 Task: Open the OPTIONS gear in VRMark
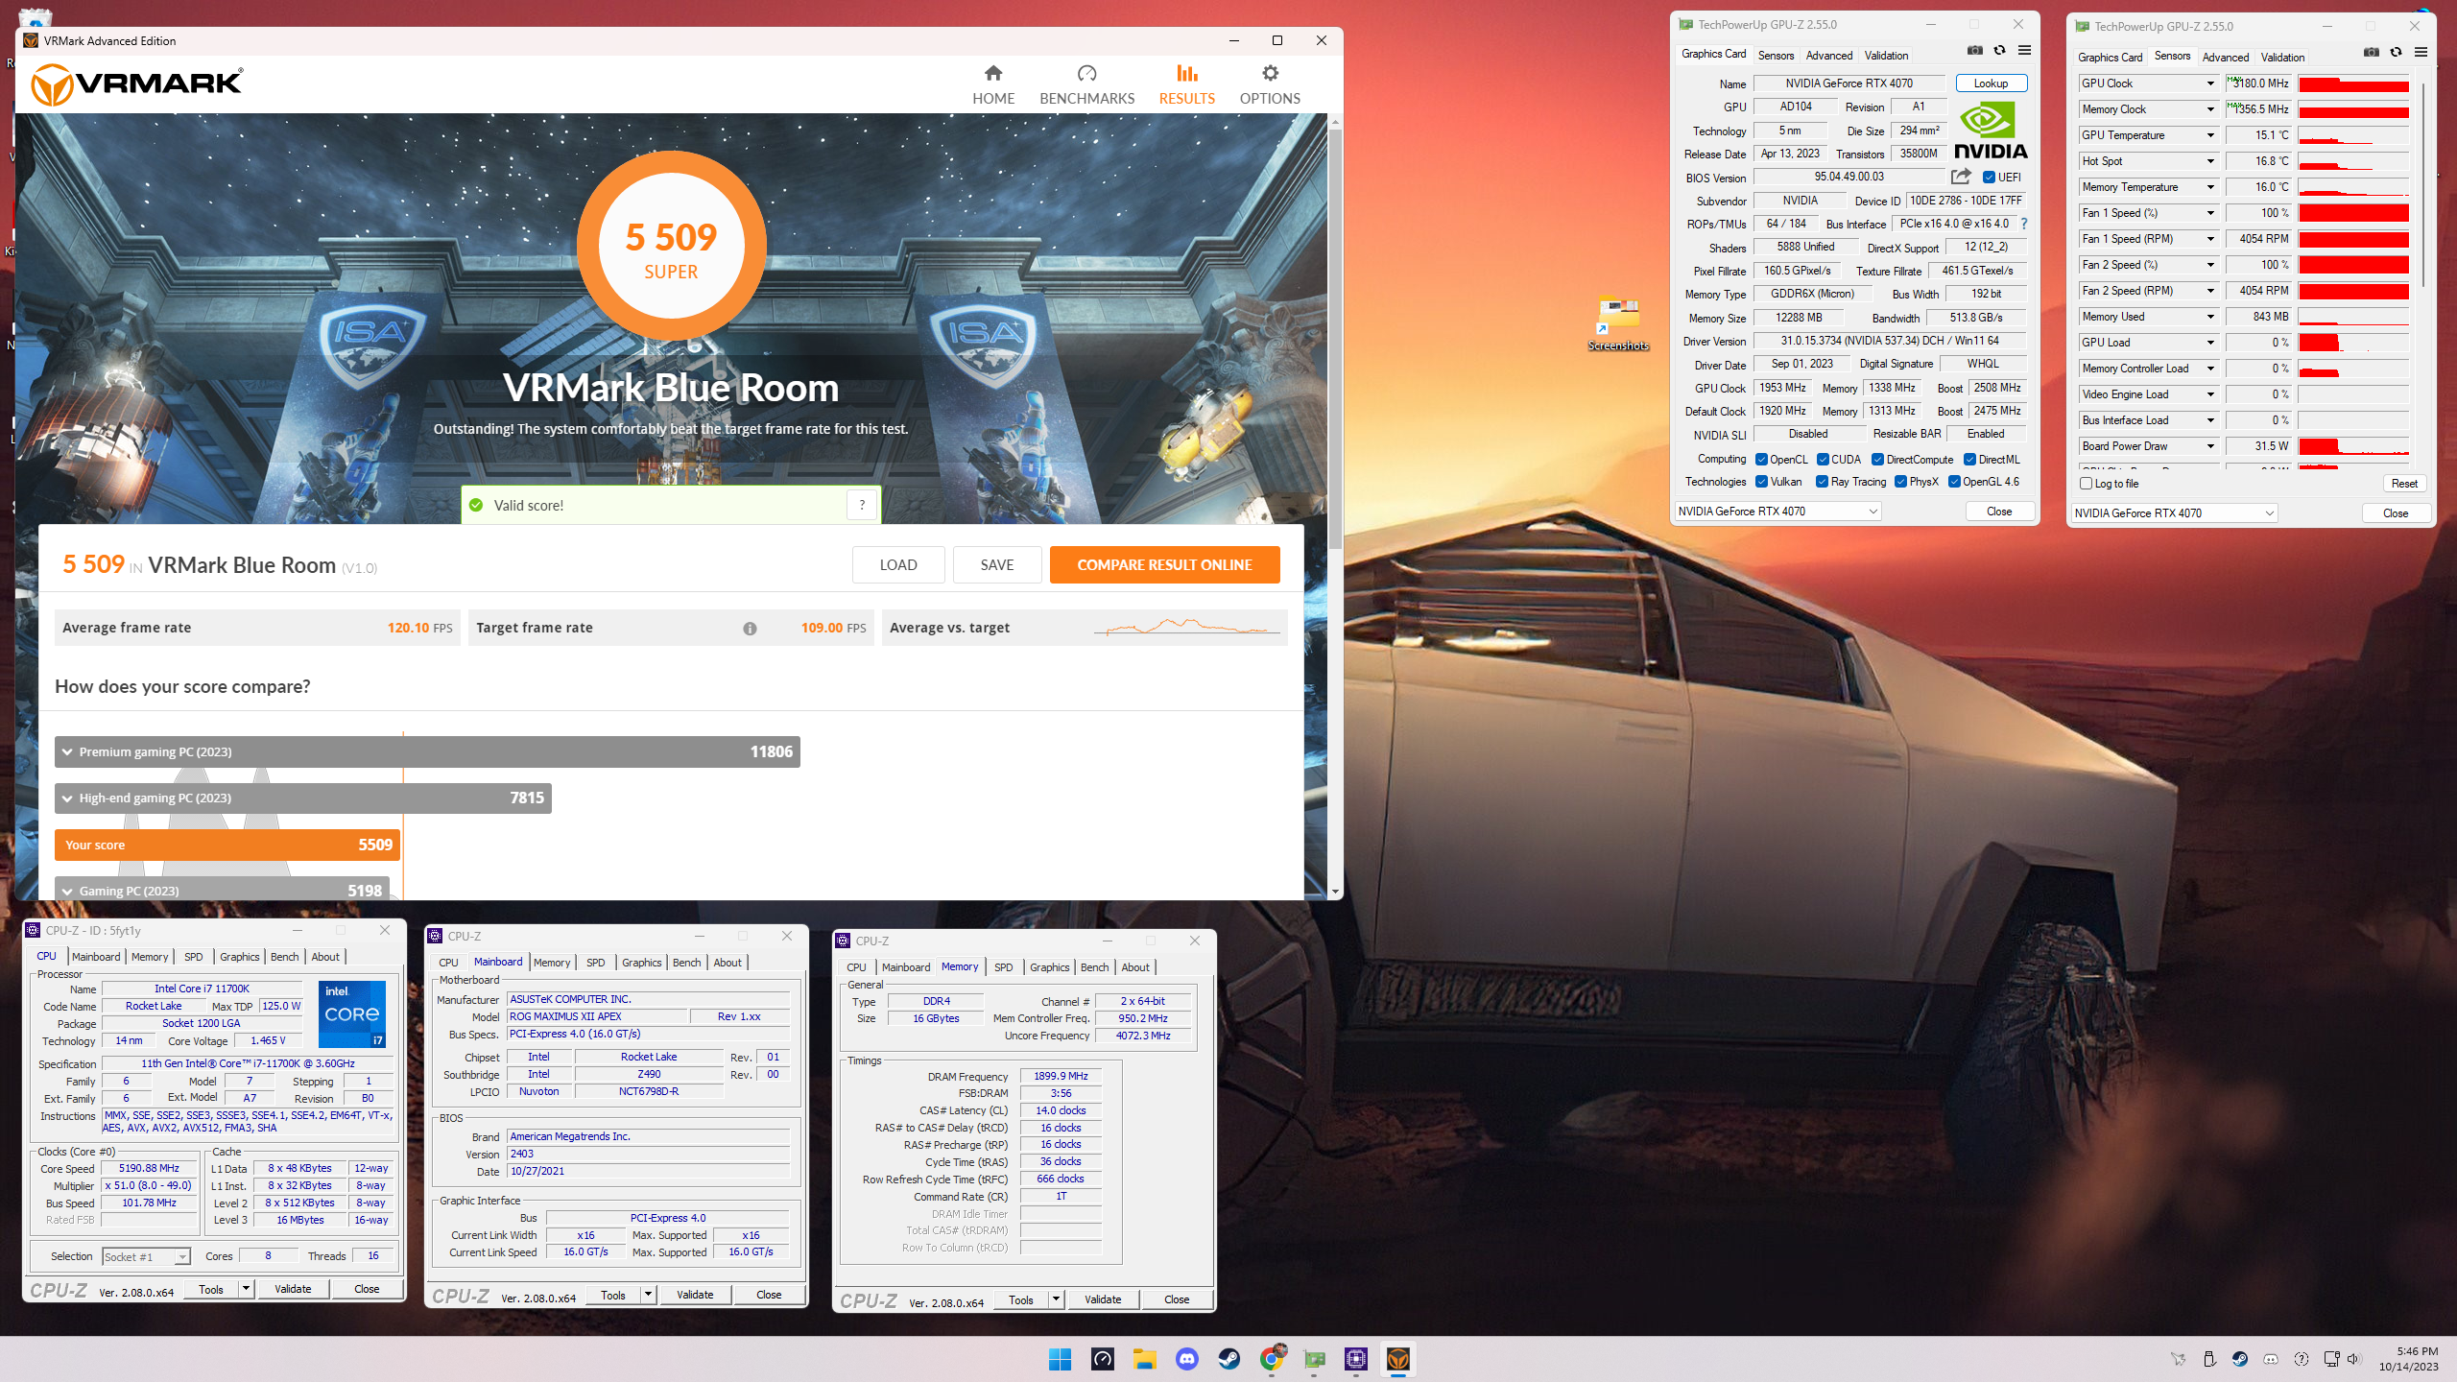tap(1270, 84)
